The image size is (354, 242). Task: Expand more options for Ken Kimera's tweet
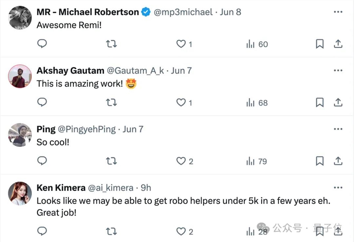[338, 188]
